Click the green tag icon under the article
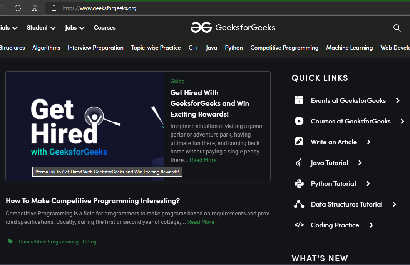The height and width of the screenshot is (265, 410). click(x=10, y=241)
